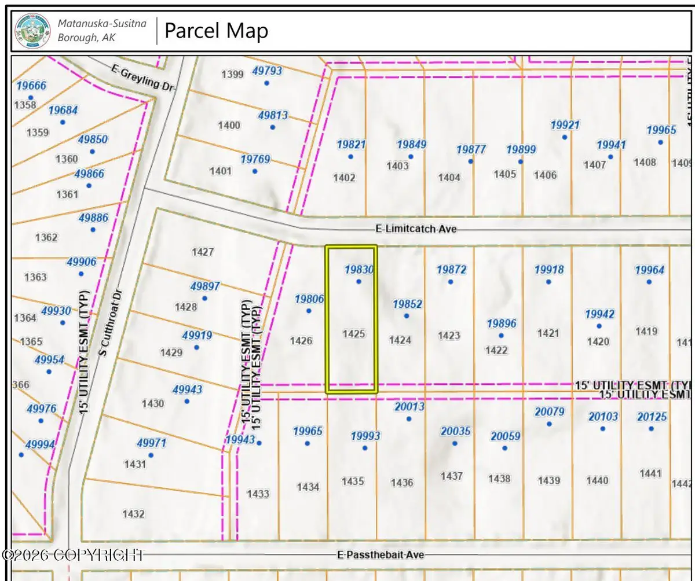695x581 pixels.
Task: Select the address marker under 49971
Action: coord(151,455)
